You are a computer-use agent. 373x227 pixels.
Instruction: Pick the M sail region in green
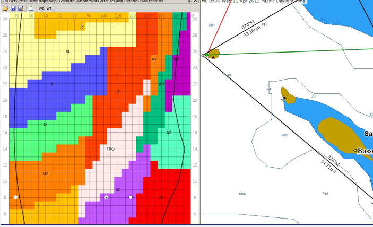(46, 125)
